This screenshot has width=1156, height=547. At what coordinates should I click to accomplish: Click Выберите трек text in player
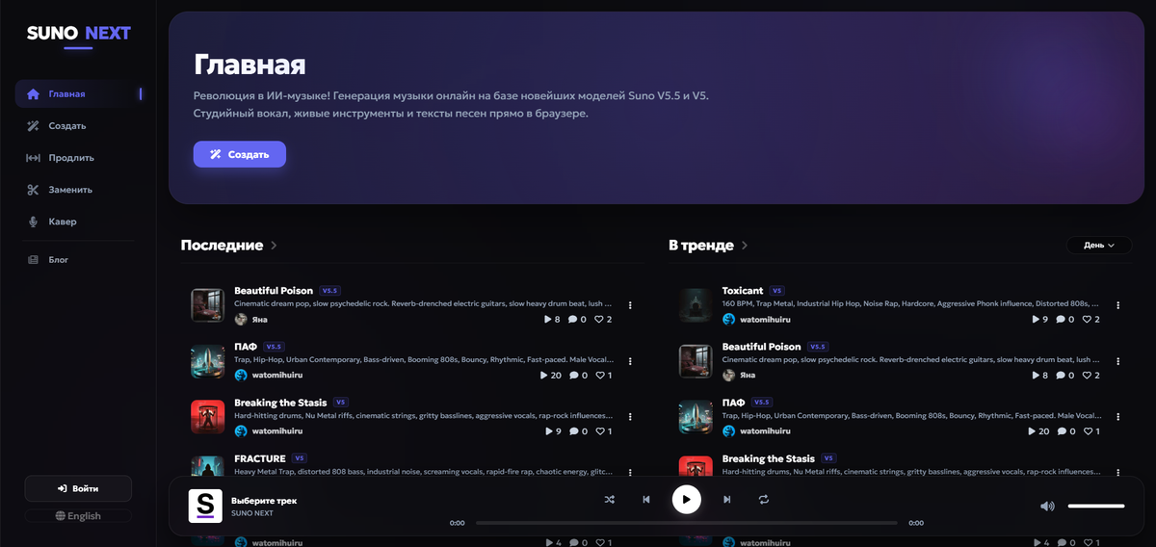point(264,501)
